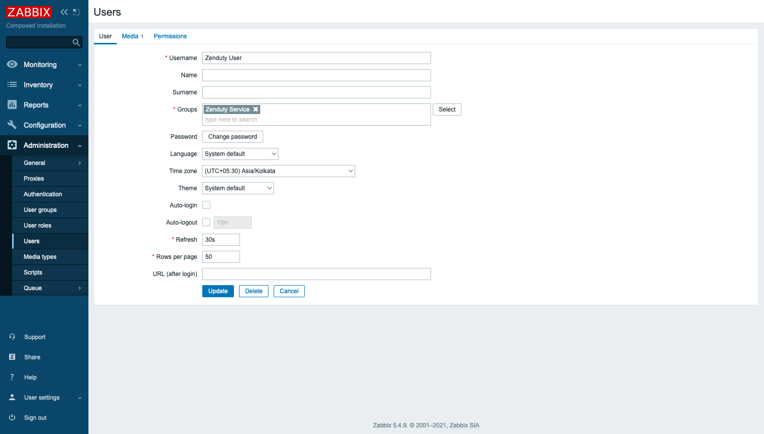Click the Select groups button
The height and width of the screenshot is (434, 764).
pyautogui.click(x=447, y=110)
